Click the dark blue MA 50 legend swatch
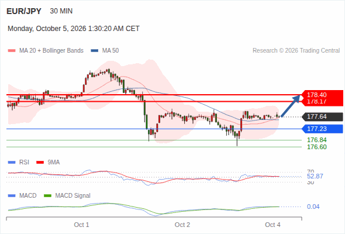This screenshot has width=345, height=234. [x=95, y=51]
